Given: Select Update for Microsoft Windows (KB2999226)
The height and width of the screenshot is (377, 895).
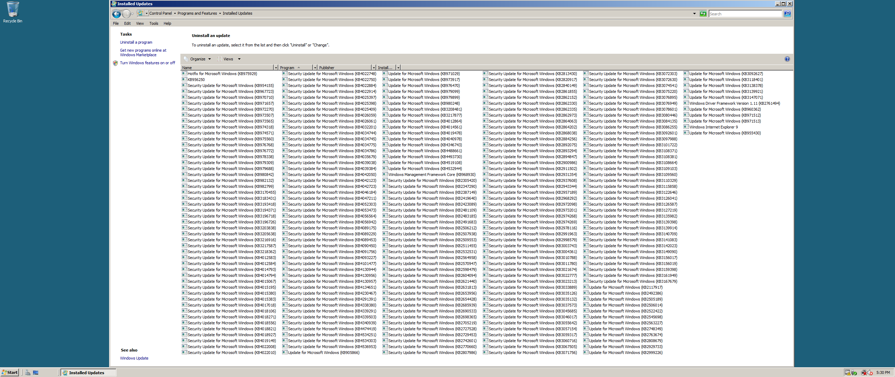Looking at the screenshot, I should pyautogui.click(x=623, y=353).
